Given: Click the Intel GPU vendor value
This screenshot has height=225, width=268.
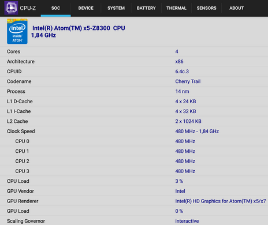Looking at the screenshot, I should [x=180, y=191].
